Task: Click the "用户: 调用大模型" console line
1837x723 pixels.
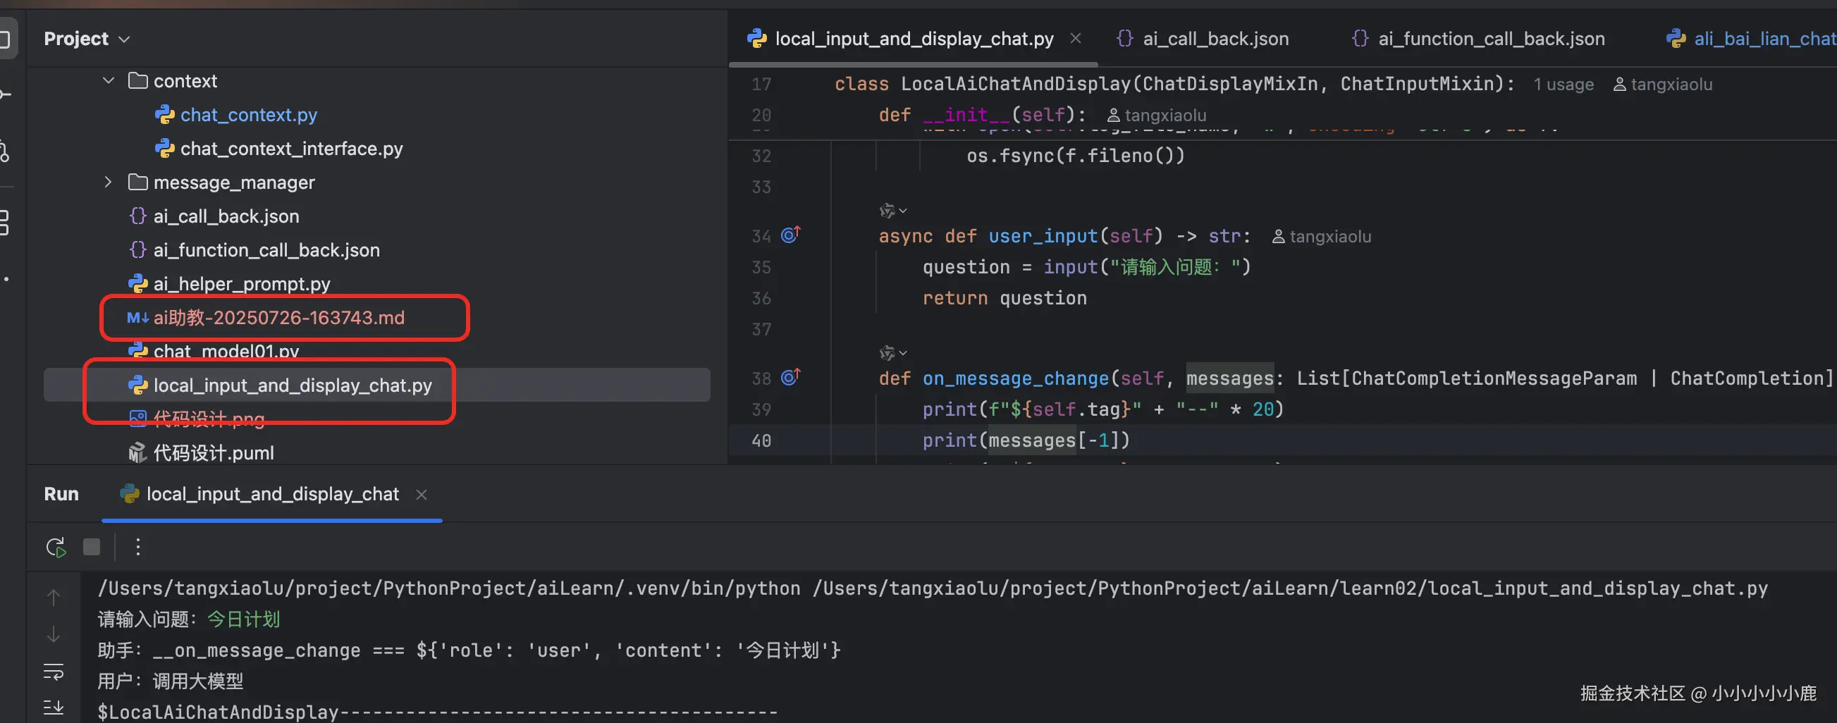Action: [171, 681]
